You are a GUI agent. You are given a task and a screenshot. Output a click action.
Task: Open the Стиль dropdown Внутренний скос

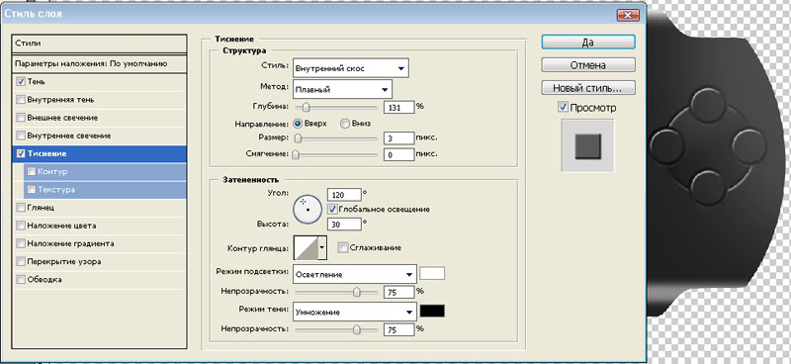[x=351, y=68]
